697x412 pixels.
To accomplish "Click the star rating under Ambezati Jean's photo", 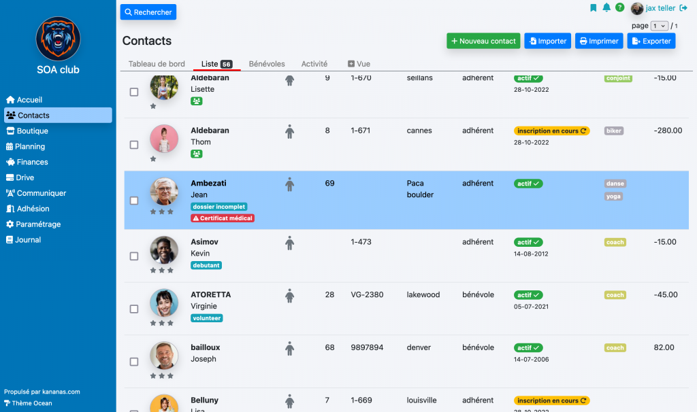I will click(162, 211).
